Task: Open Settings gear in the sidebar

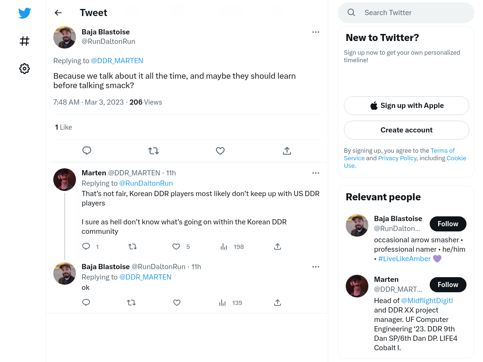Action: point(25,68)
